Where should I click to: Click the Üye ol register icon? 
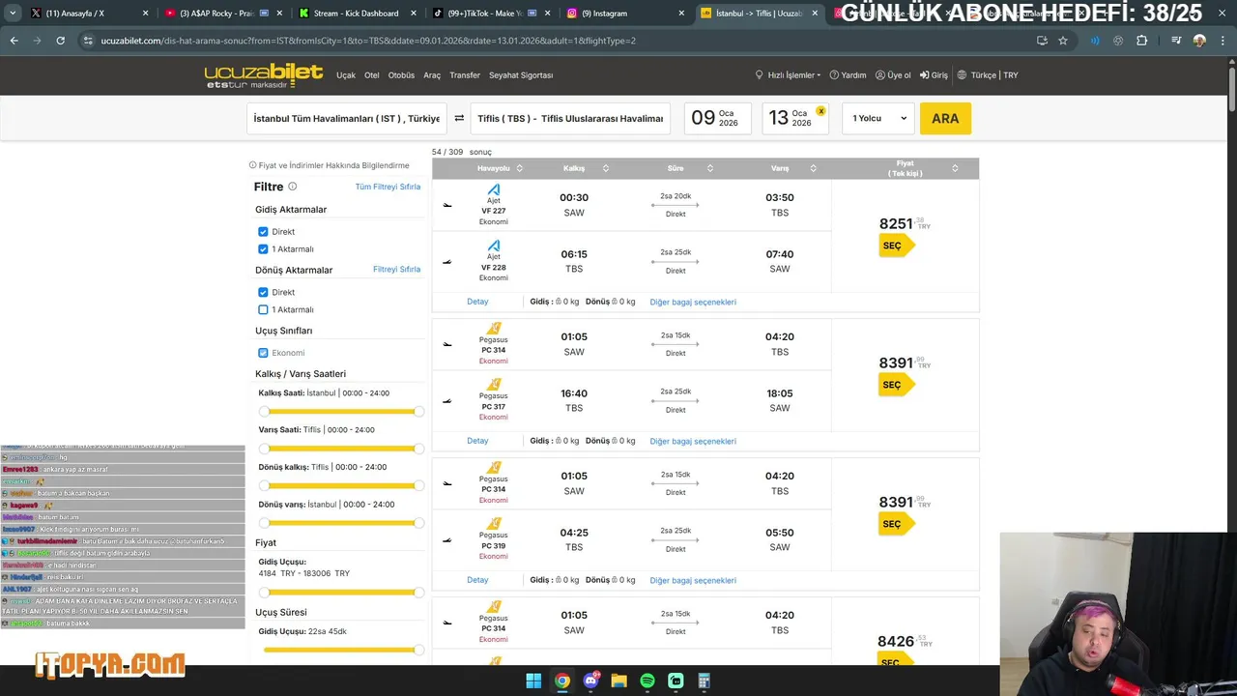click(x=880, y=75)
